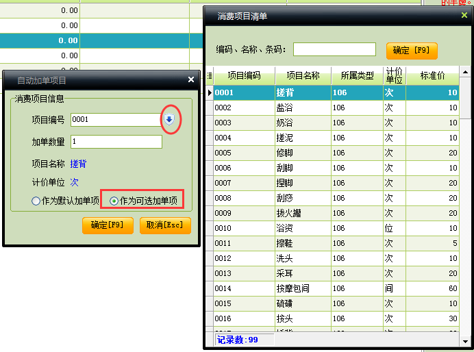The width and height of the screenshot is (474, 352).
Task: Focus the 编码、名称、条码 search field
Action: click(334, 49)
